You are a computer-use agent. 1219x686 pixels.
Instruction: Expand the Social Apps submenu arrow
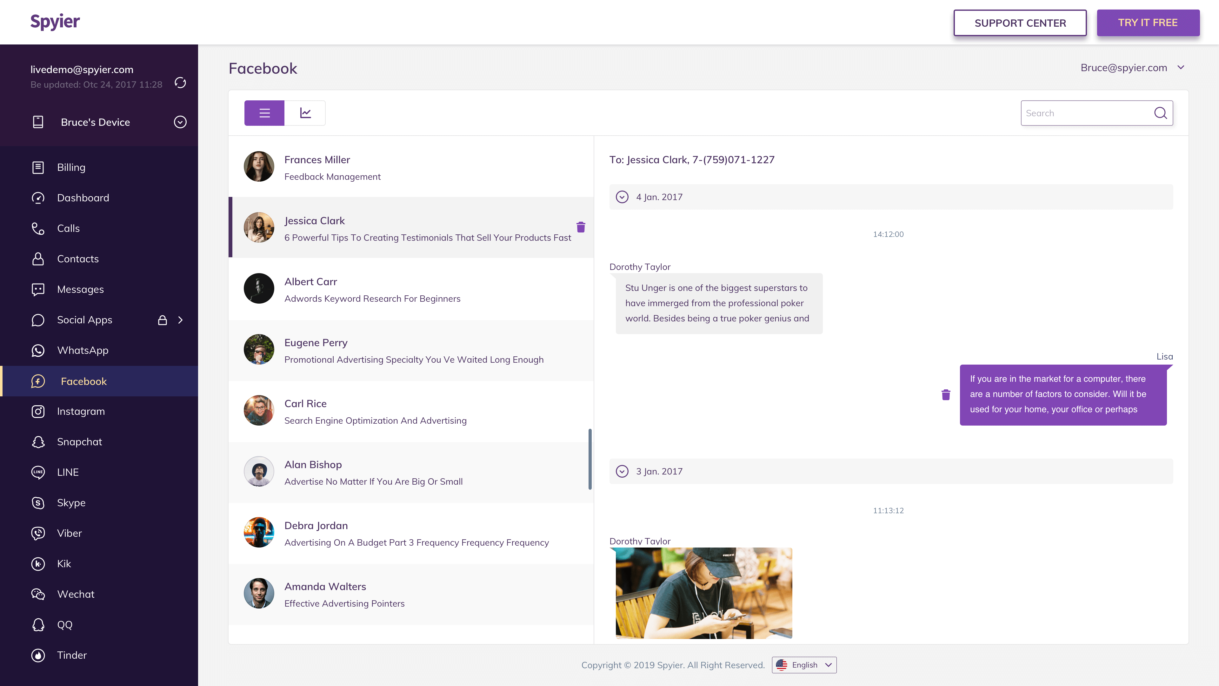point(180,320)
